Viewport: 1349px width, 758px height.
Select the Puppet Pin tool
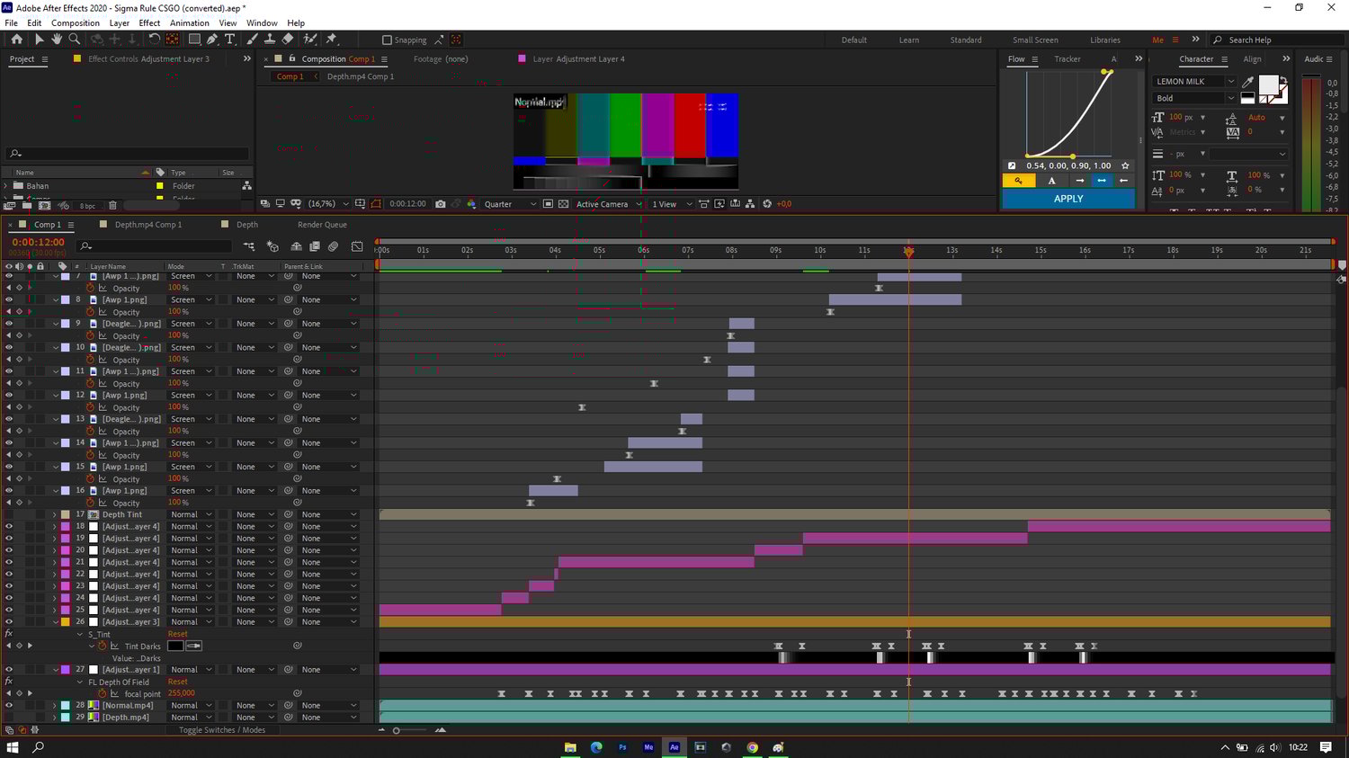tap(331, 40)
